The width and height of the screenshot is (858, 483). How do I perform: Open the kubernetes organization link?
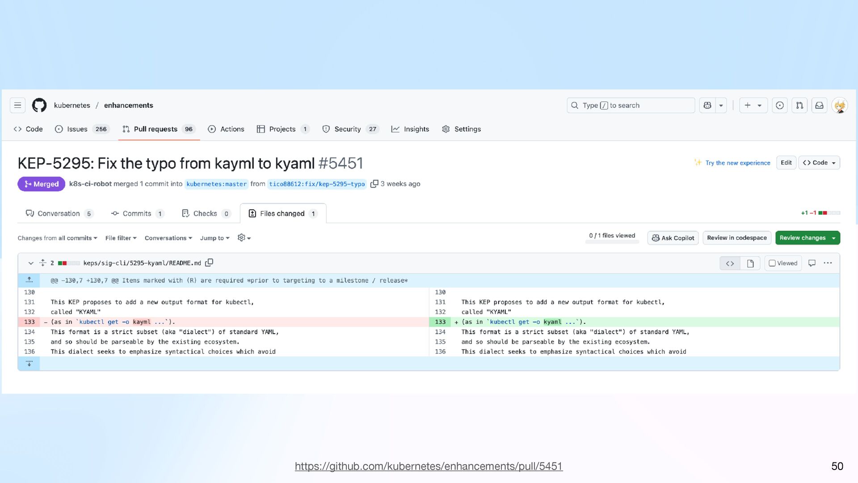pyautogui.click(x=72, y=106)
